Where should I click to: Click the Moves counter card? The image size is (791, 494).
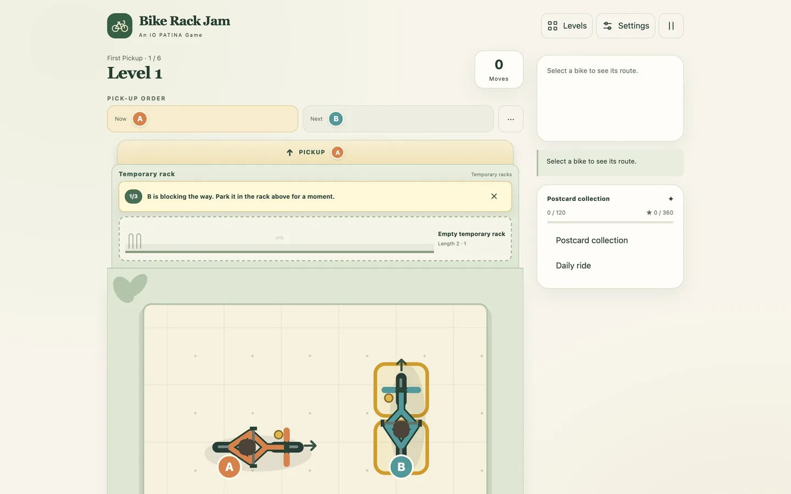(499, 69)
